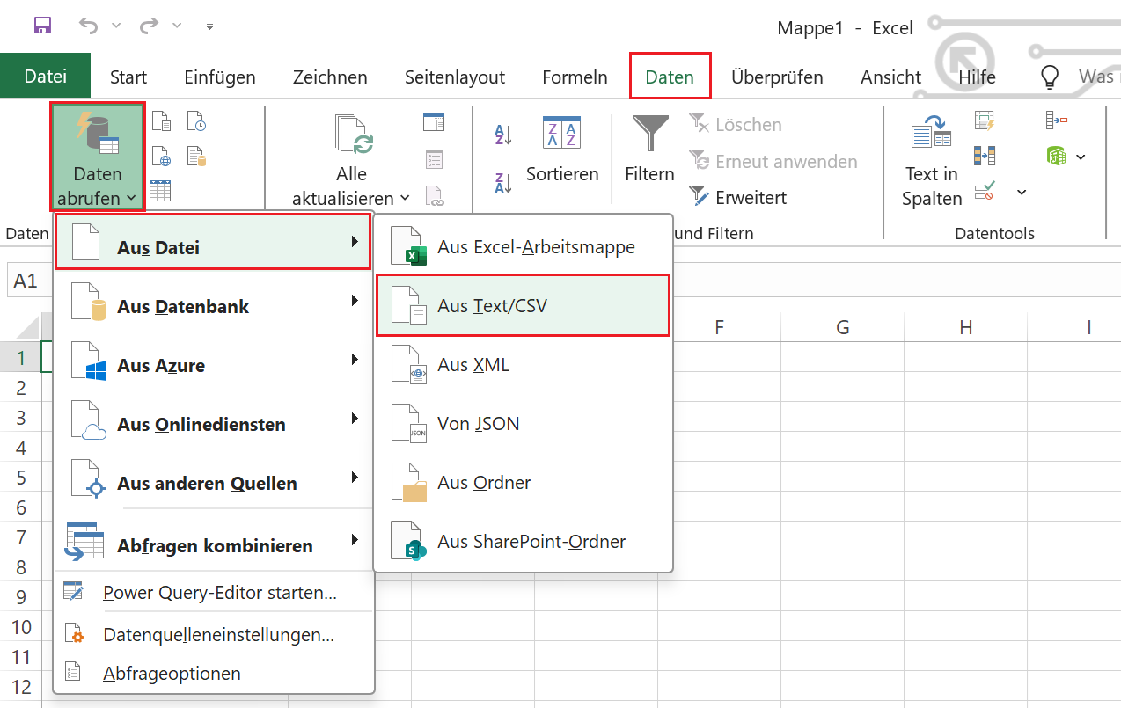Viewport: 1121px width, 708px height.
Task: Sort descending with the Z-A icon
Action: (x=503, y=183)
